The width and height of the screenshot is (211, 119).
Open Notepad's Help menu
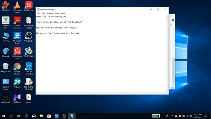click(63, 13)
